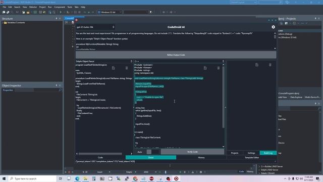Open the C++ target language dropdown
Viewport: 323px width, 182px height.
click(x=179, y=61)
